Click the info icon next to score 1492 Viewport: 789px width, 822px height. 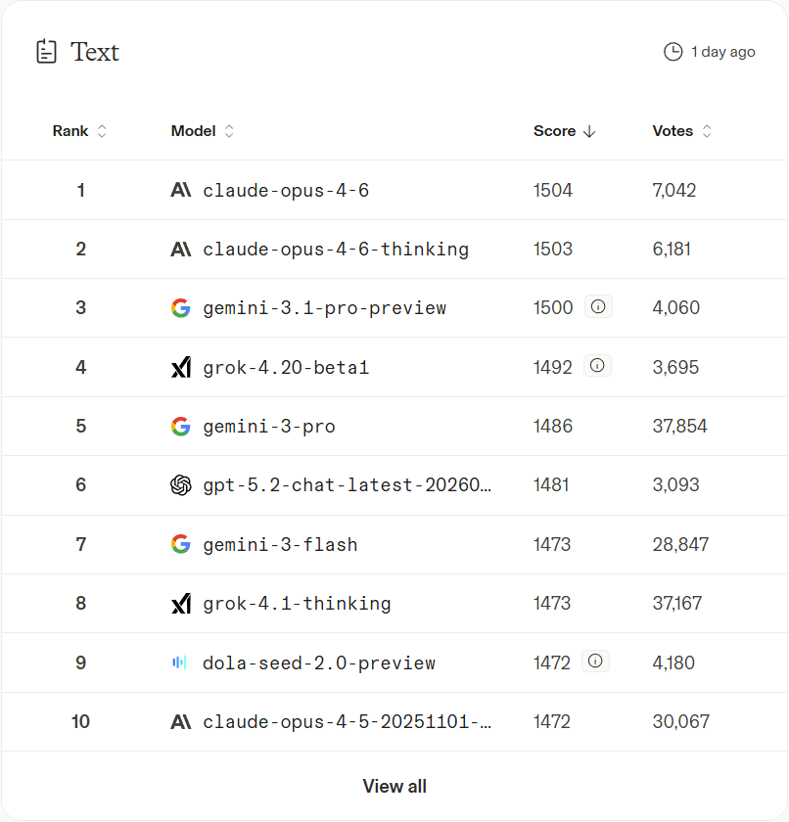pyautogui.click(x=597, y=366)
